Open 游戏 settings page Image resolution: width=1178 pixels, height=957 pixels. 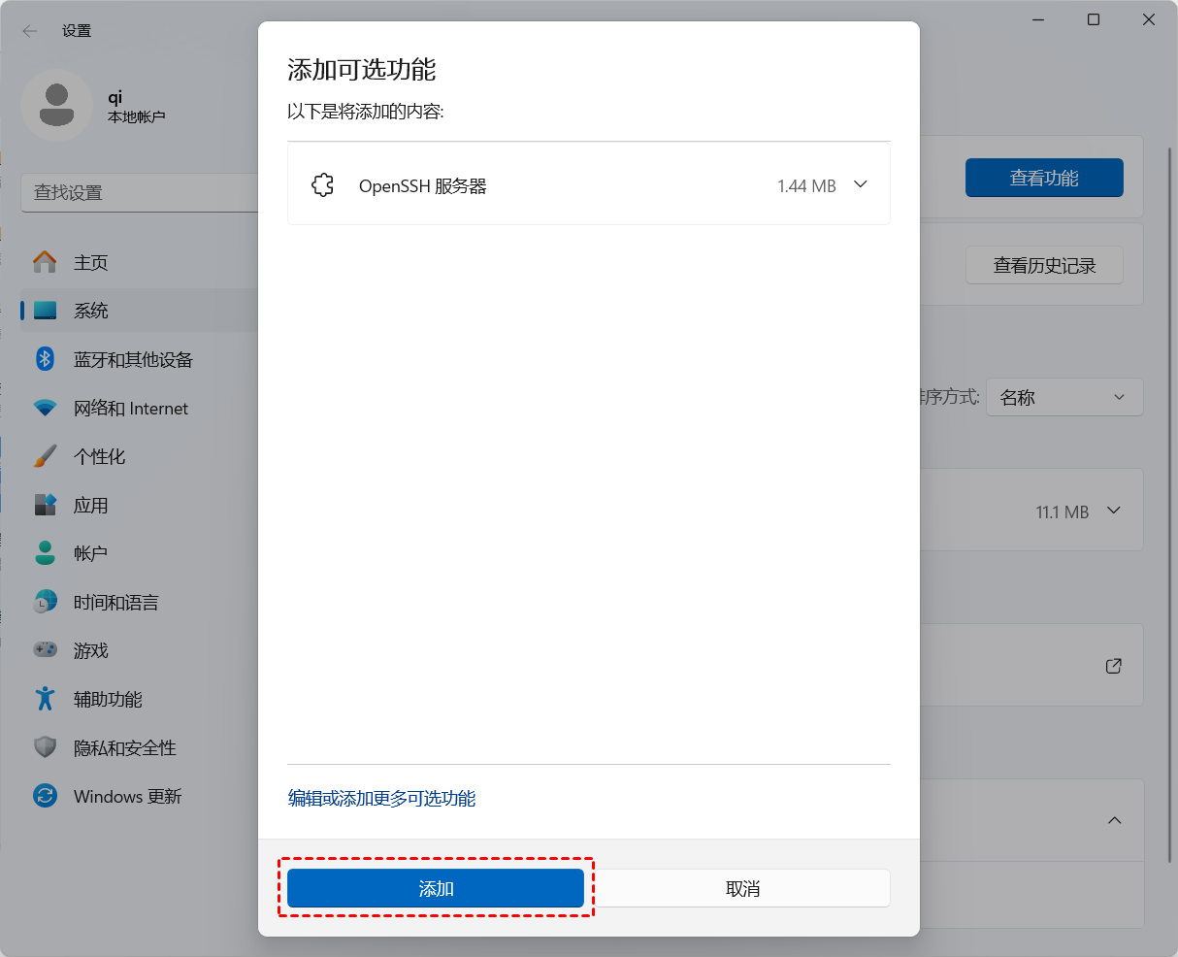coord(139,650)
